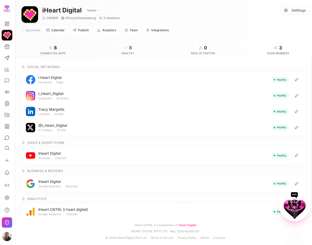The width and height of the screenshot is (312, 245).
Task: Click the 8 Connected Apps stat
Action: click(x=53, y=50)
